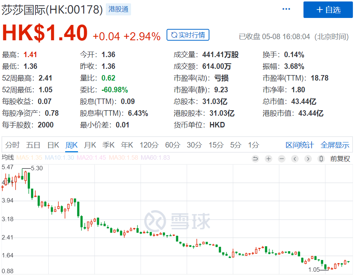Switch to the 季K chart tab
Image resolution: width=354 pixels, height=275 pixels.
(108, 145)
